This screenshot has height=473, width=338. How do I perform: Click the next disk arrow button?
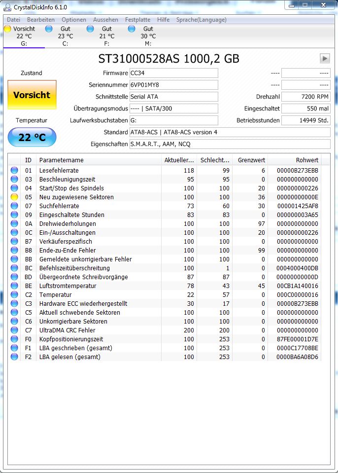pyautogui.click(x=325, y=58)
